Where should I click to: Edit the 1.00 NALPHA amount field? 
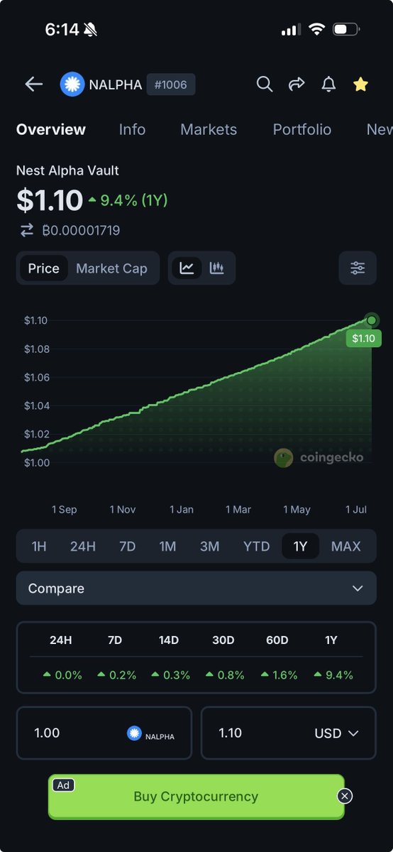click(104, 733)
